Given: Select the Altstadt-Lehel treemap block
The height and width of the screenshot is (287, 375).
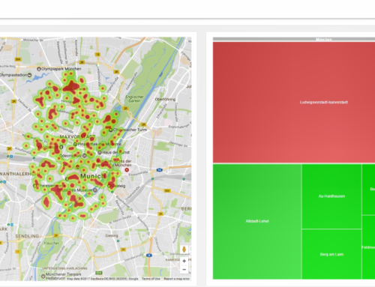Looking at the screenshot, I should click(257, 221).
